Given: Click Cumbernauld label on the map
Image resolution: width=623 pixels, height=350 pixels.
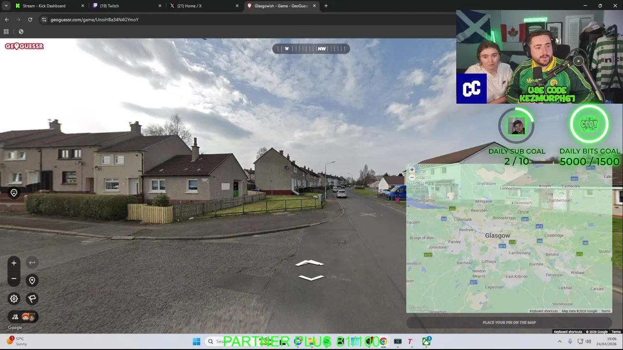Looking at the screenshot, I should tap(560, 200).
